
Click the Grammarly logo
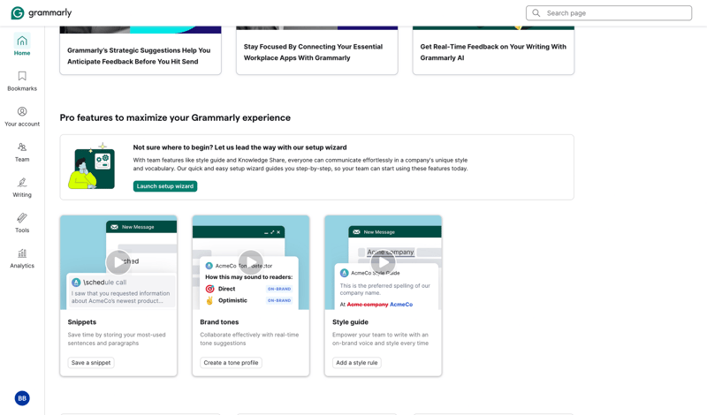point(41,13)
